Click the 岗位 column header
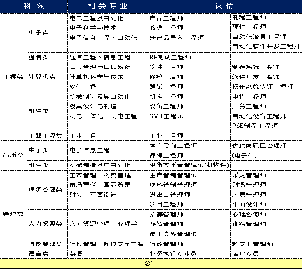 click(x=224, y=7)
